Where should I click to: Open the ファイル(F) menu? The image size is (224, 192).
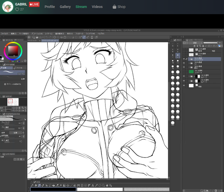tap(4, 34)
